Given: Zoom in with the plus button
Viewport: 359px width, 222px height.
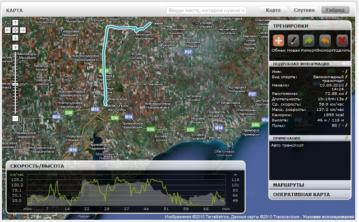Looking at the screenshot, I should [15, 47].
